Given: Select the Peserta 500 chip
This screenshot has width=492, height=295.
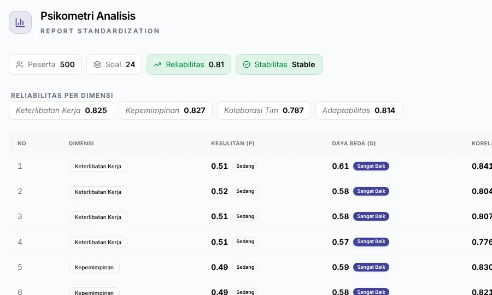Looking at the screenshot, I should point(45,64).
